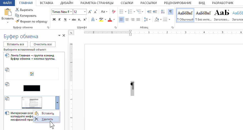Viewport: 243px width, 130px height.
Task: Choose Удалить in the context menu
Action: tap(47, 119)
